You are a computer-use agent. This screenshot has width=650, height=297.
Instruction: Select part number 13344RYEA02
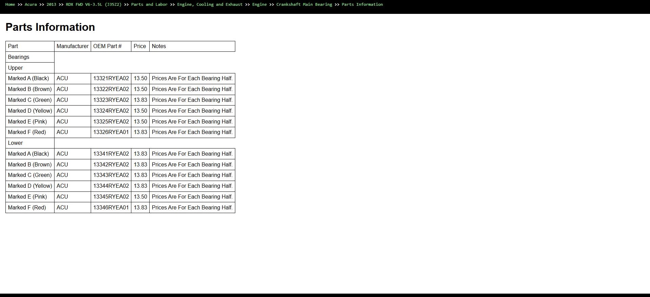point(111,186)
